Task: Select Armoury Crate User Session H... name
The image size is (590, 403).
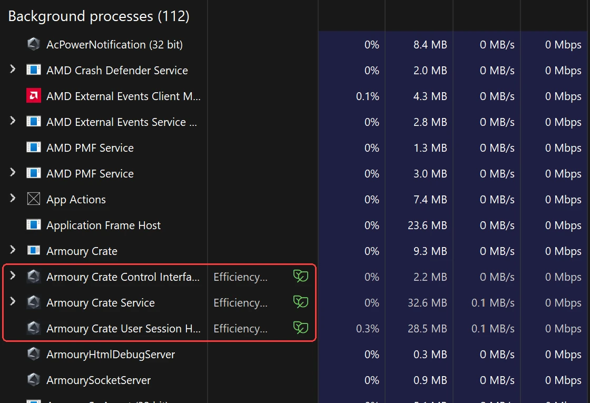Action: [123, 329]
